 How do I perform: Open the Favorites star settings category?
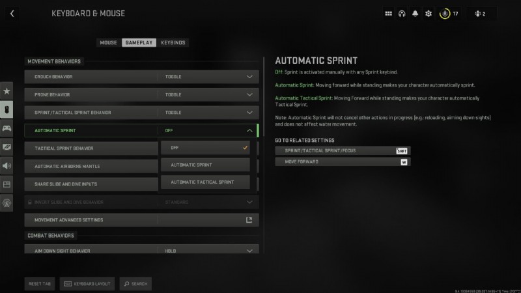(x=7, y=91)
